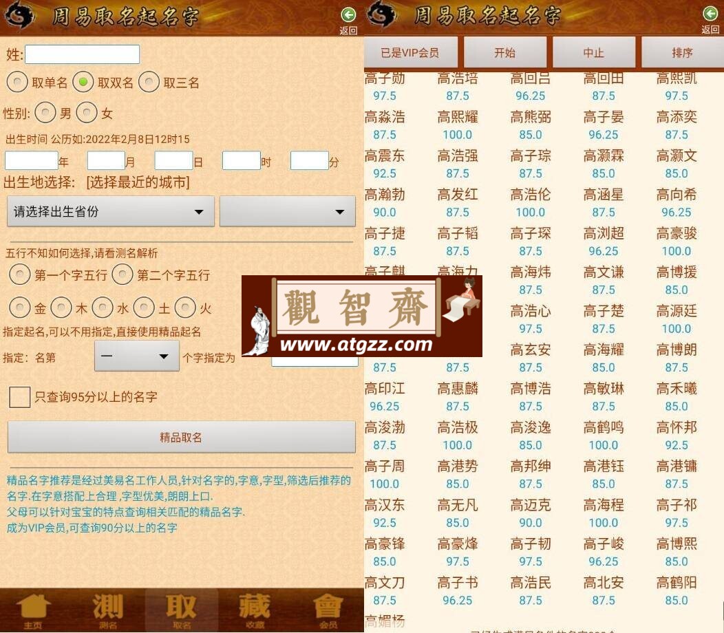The height and width of the screenshot is (633, 724).
Task: Tap the right screen's green 返回 back arrow
Action: click(710, 14)
